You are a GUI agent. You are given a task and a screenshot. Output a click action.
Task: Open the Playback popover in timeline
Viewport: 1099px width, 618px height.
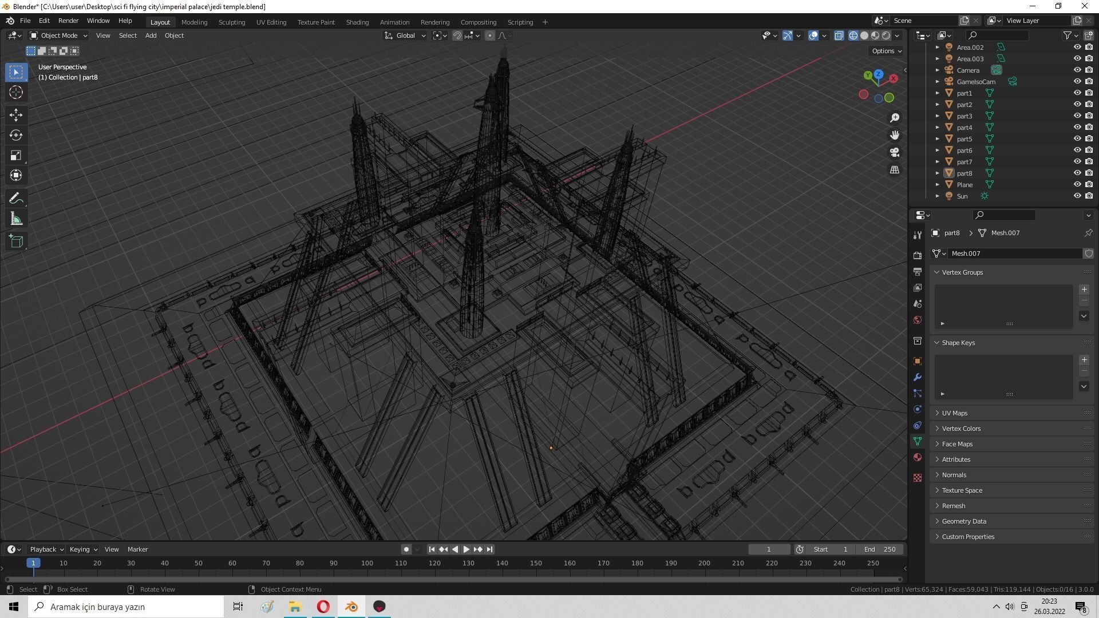click(x=46, y=549)
